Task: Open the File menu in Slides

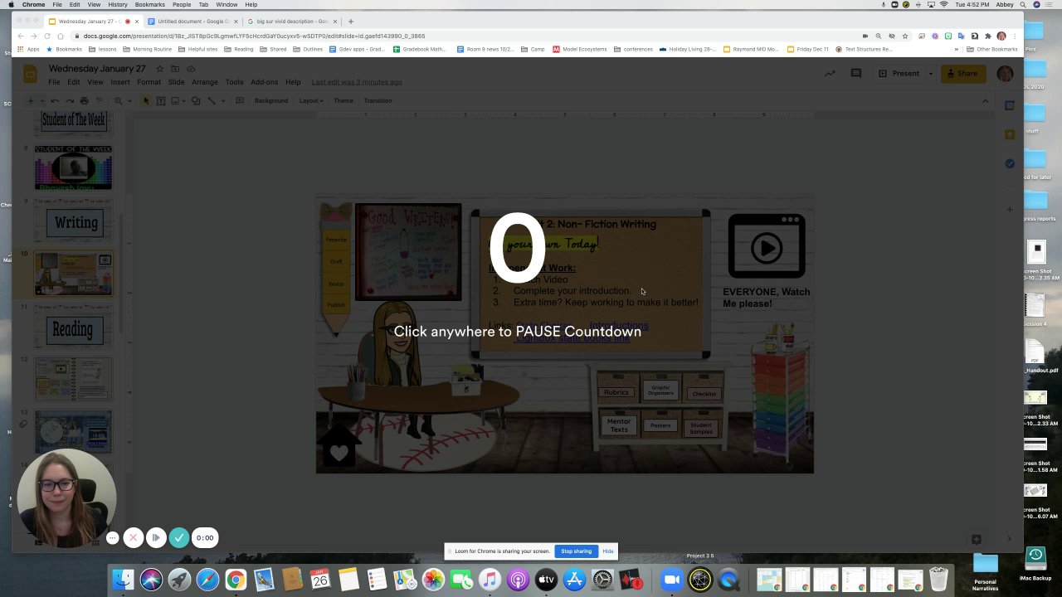Action: (54, 82)
